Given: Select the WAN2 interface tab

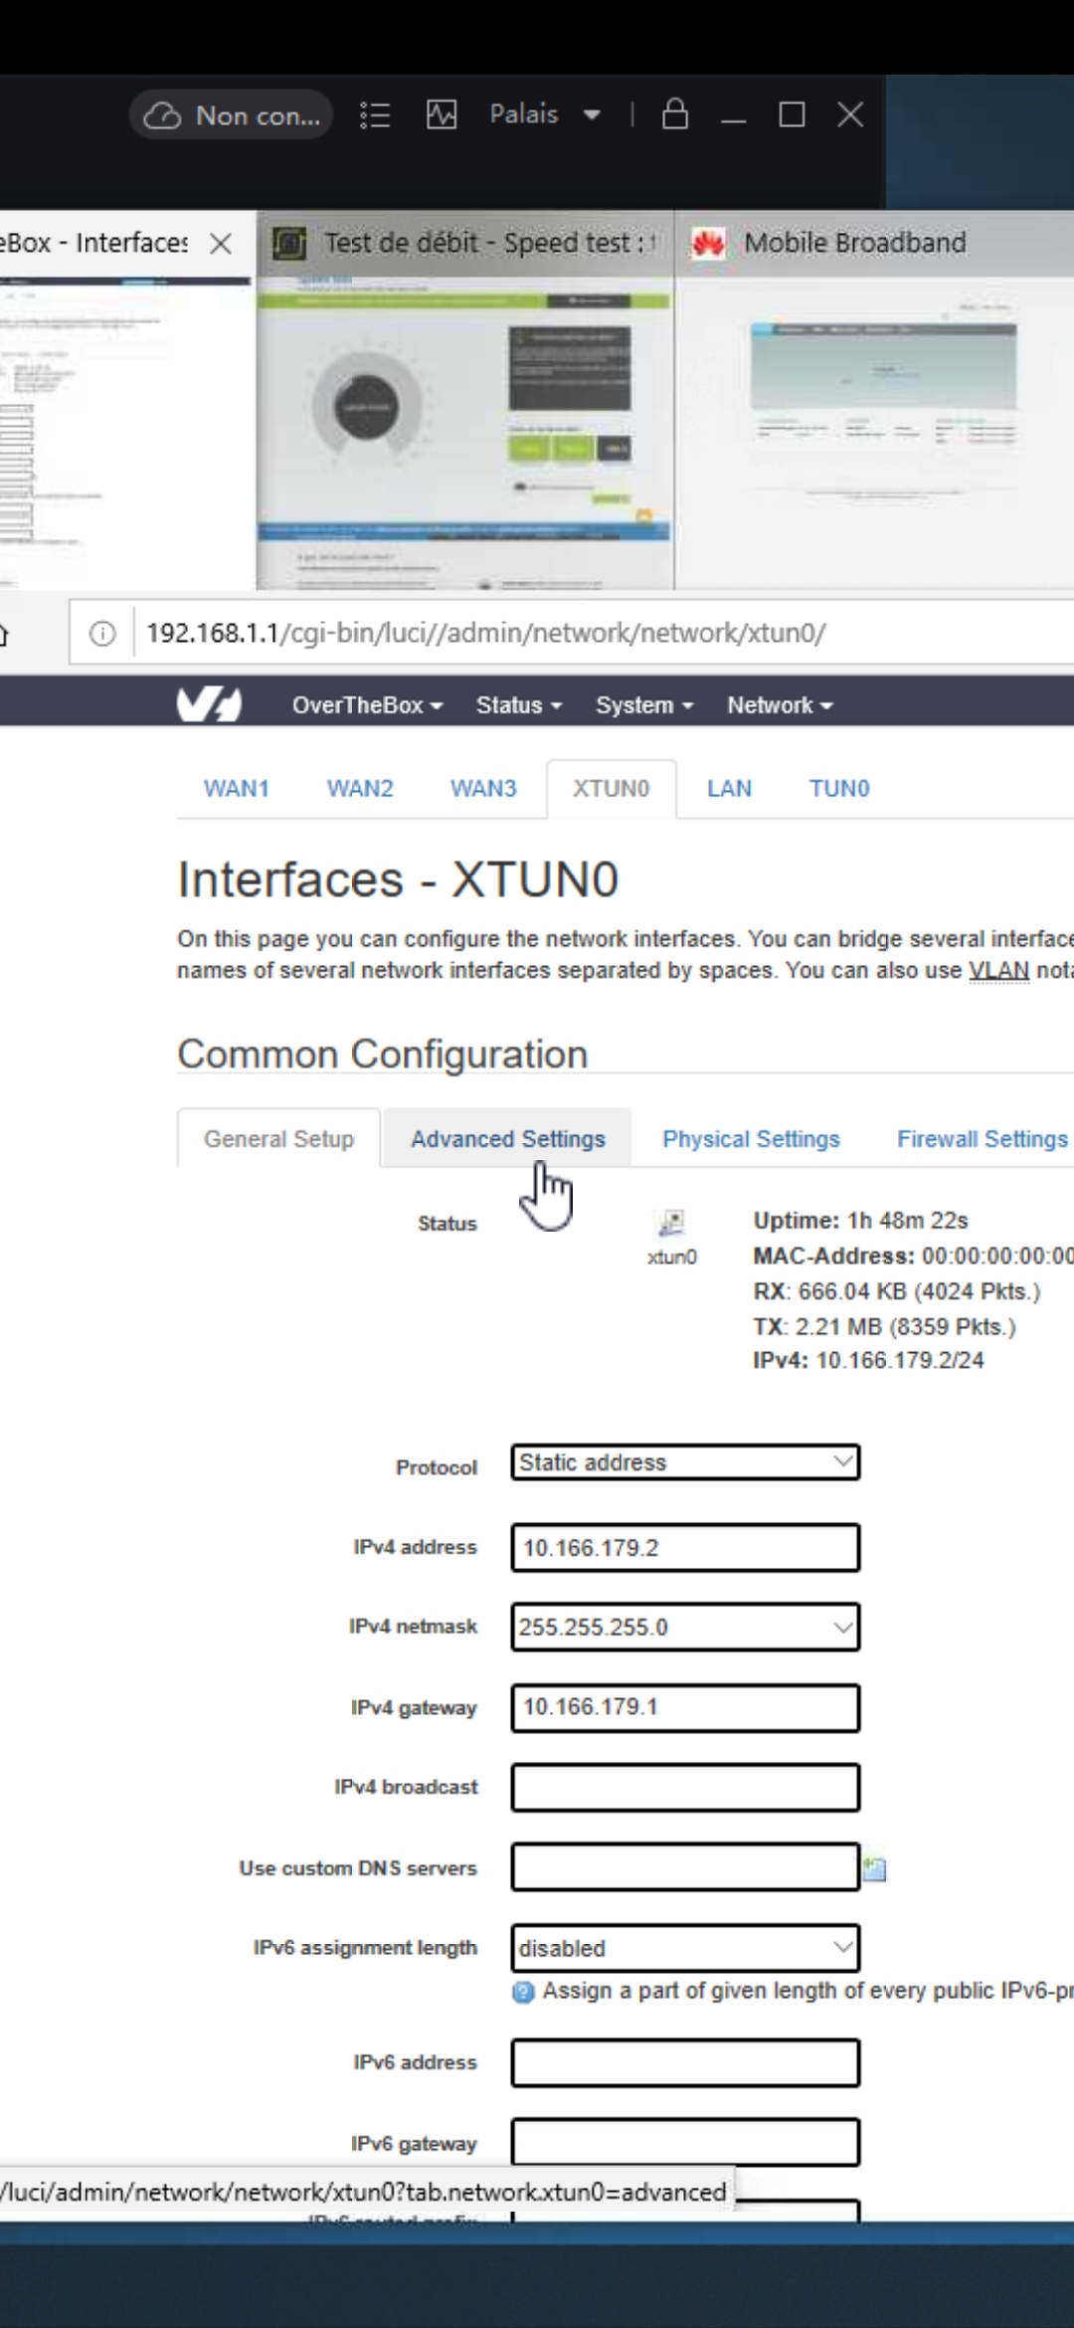Looking at the screenshot, I should point(360,789).
